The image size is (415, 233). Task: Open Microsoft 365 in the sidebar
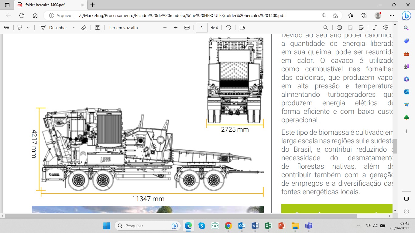[x=406, y=79]
